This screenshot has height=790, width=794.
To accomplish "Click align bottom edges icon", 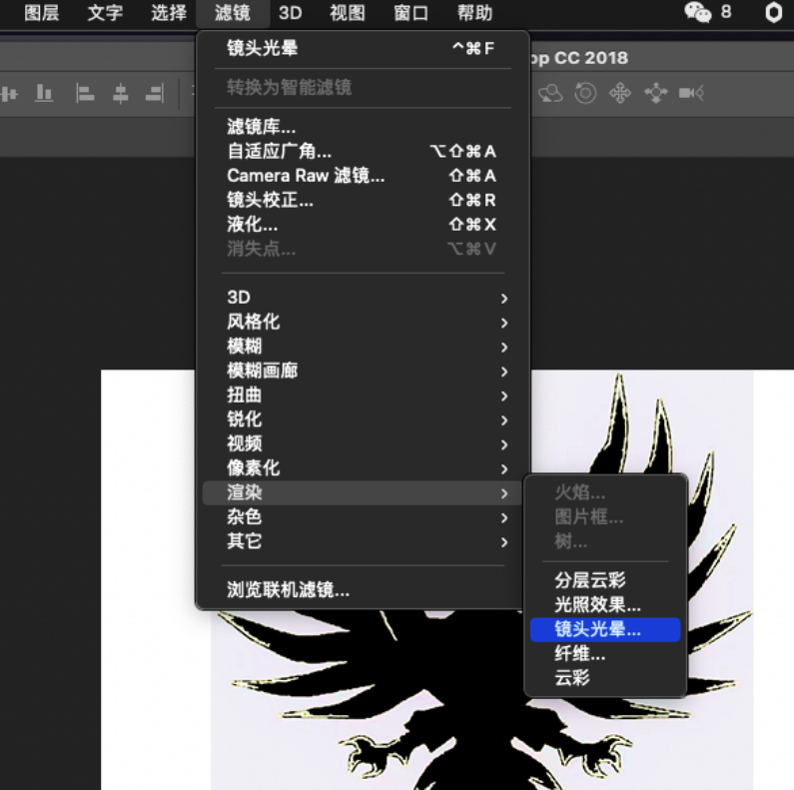I will pyautogui.click(x=44, y=93).
